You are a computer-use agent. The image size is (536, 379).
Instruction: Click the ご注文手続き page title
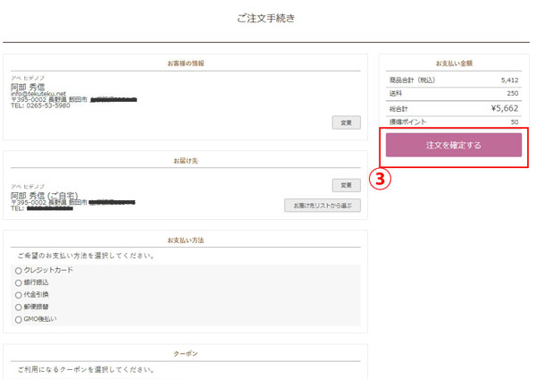click(x=266, y=19)
